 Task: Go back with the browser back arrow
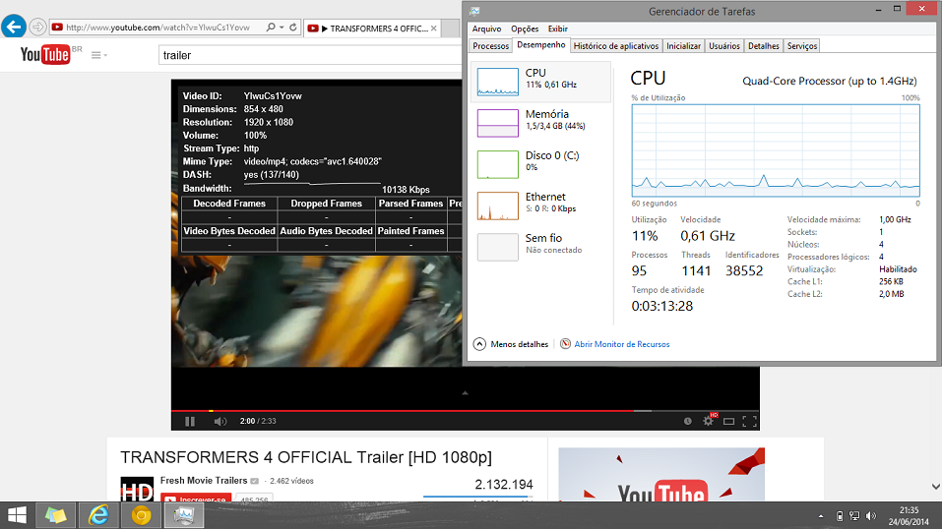pyautogui.click(x=13, y=27)
